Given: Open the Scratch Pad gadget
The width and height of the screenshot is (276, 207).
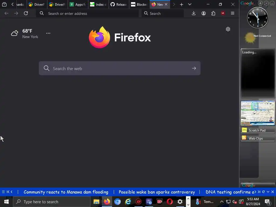Looking at the screenshot, I should pos(257,130).
